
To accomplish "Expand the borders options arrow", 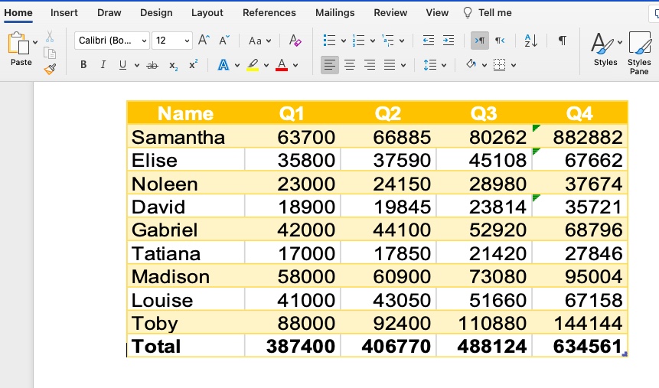I will point(514,65).
